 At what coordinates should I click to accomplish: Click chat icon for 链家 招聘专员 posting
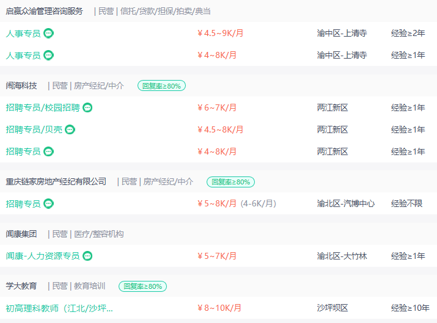tap(48, 204)
